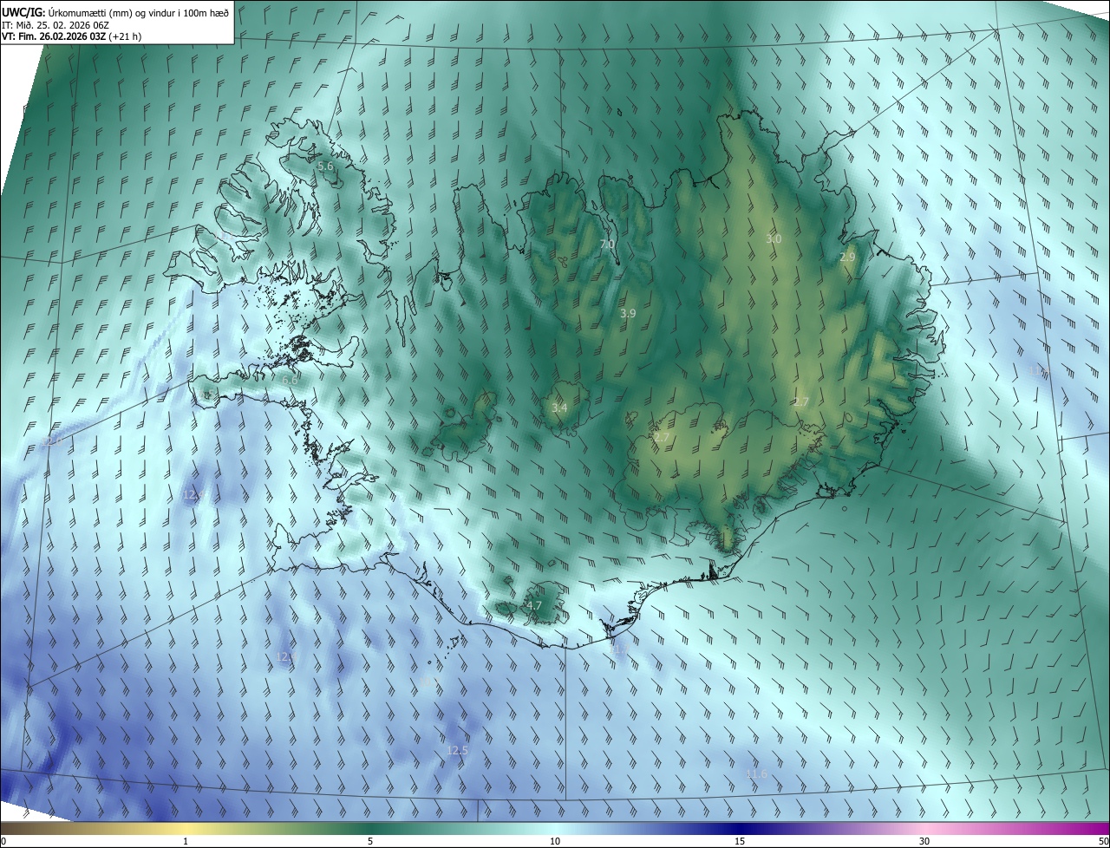Click the '10' tick on the color scale
This screenshot has height=848, width=1110.
[555, 841]
